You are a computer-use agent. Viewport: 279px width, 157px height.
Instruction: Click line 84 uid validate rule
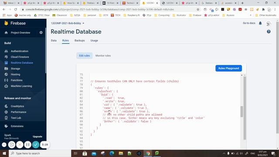[125, 105]
